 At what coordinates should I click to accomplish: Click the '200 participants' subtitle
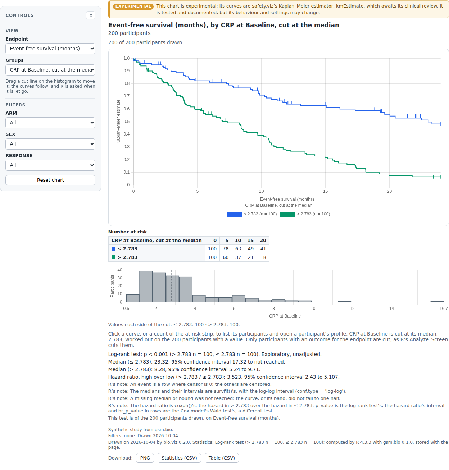click(130, 33)
